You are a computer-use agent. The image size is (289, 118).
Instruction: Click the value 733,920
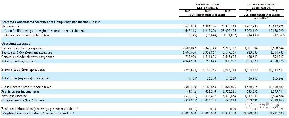click(191, 57)
